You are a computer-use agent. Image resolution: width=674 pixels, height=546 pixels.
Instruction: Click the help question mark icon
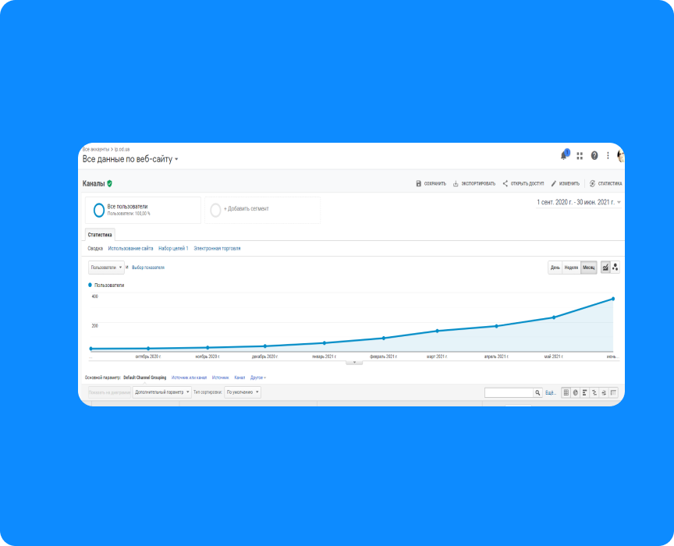(x=594, y=155)
